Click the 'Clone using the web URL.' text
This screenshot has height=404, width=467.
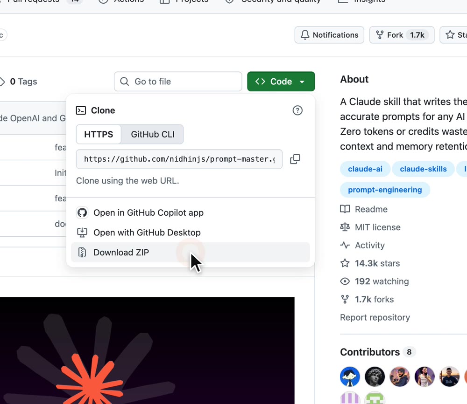pos(127,181)
